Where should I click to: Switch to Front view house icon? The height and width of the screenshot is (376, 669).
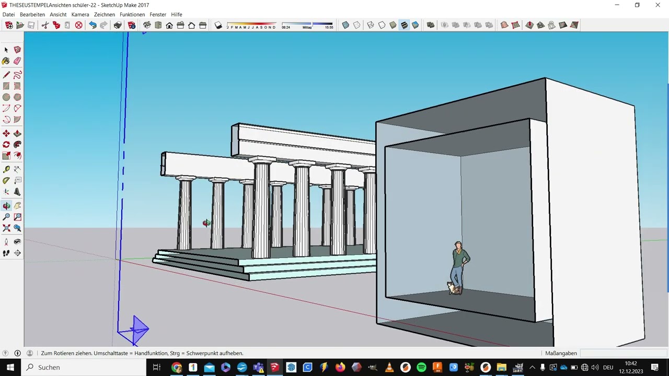click(x=169, y=25)
